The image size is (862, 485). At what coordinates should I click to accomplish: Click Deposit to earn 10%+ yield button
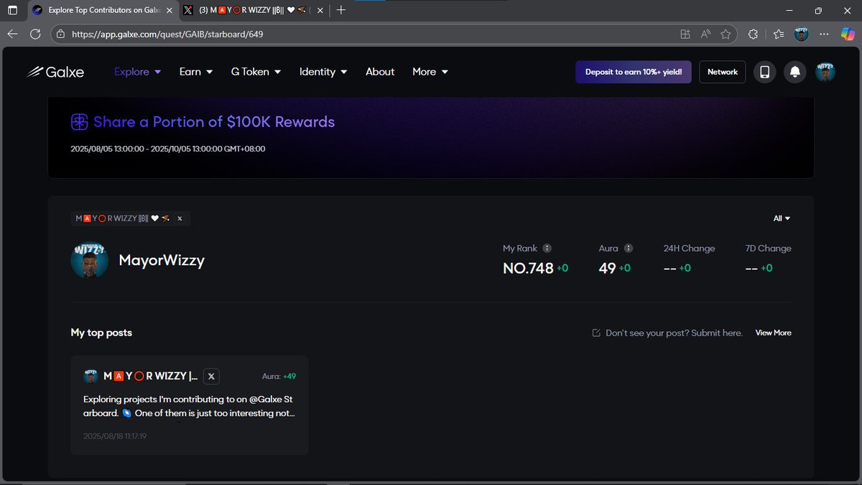pyautogui.click(x=634, y=72)
